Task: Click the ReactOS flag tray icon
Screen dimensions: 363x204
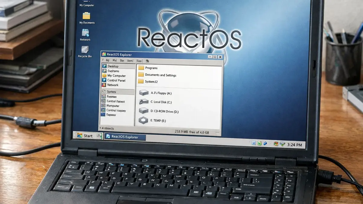Action: tap(276, 144)
